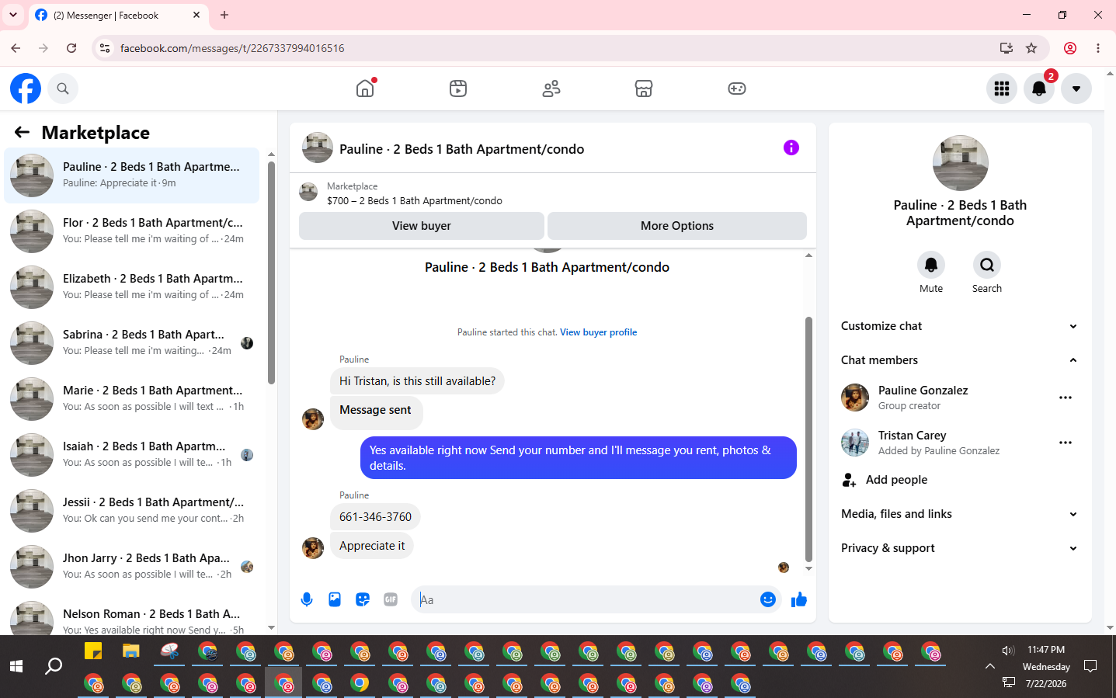Open the Reels video icon
This screenshot has height=698, width=1116.
click(x=458, y=89)
